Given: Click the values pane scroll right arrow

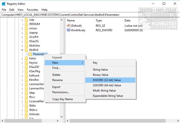Looking at the screenshot, I should (178, 120).
